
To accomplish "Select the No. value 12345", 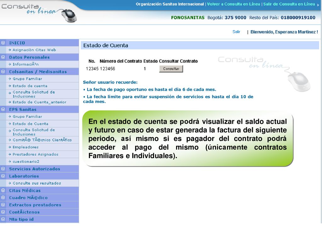I will pyautogui.click(x=92, y=69).
